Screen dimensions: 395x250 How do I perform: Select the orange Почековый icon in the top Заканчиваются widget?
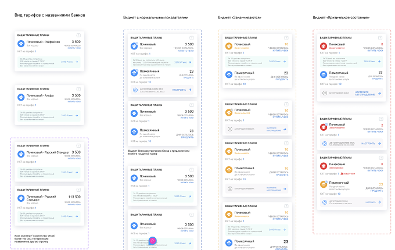(x=229, y=46)
